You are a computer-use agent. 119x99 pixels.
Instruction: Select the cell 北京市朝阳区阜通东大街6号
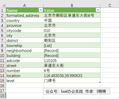pos(72,15)
